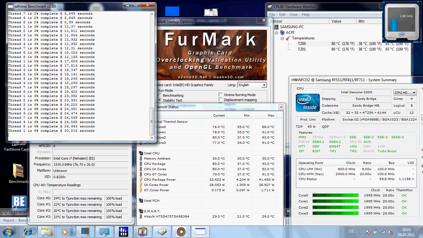Click the Memory Ambient thermometer icon
The height and width of the screenshot is (238, 423).
[x=141, y=158]
